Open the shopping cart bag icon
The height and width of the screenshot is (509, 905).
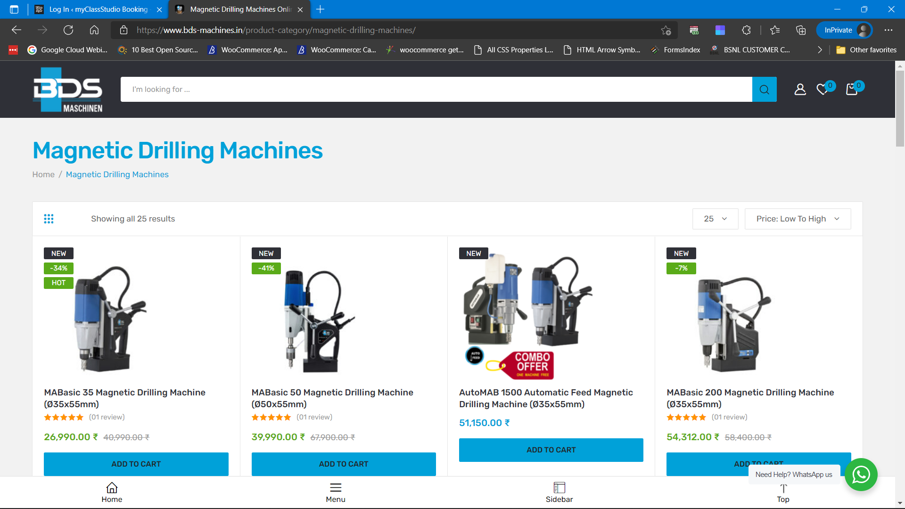[852, 89]
